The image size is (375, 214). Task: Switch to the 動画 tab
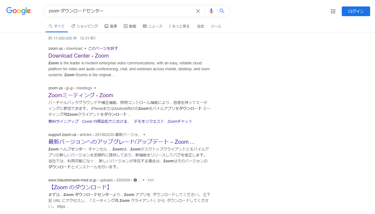coord(130,26)
